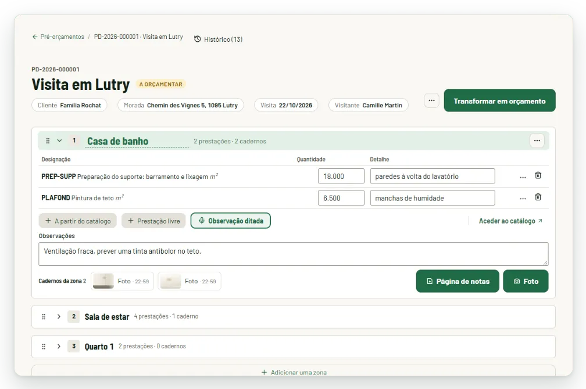
Task: Open the pre-quote more options menu
Action: [x=431, y=100]
